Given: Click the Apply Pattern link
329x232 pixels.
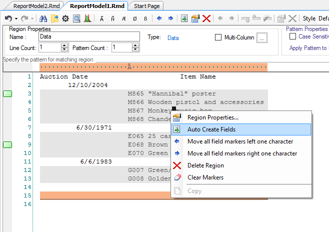Looking at the screenshot, I should [308, 48].
